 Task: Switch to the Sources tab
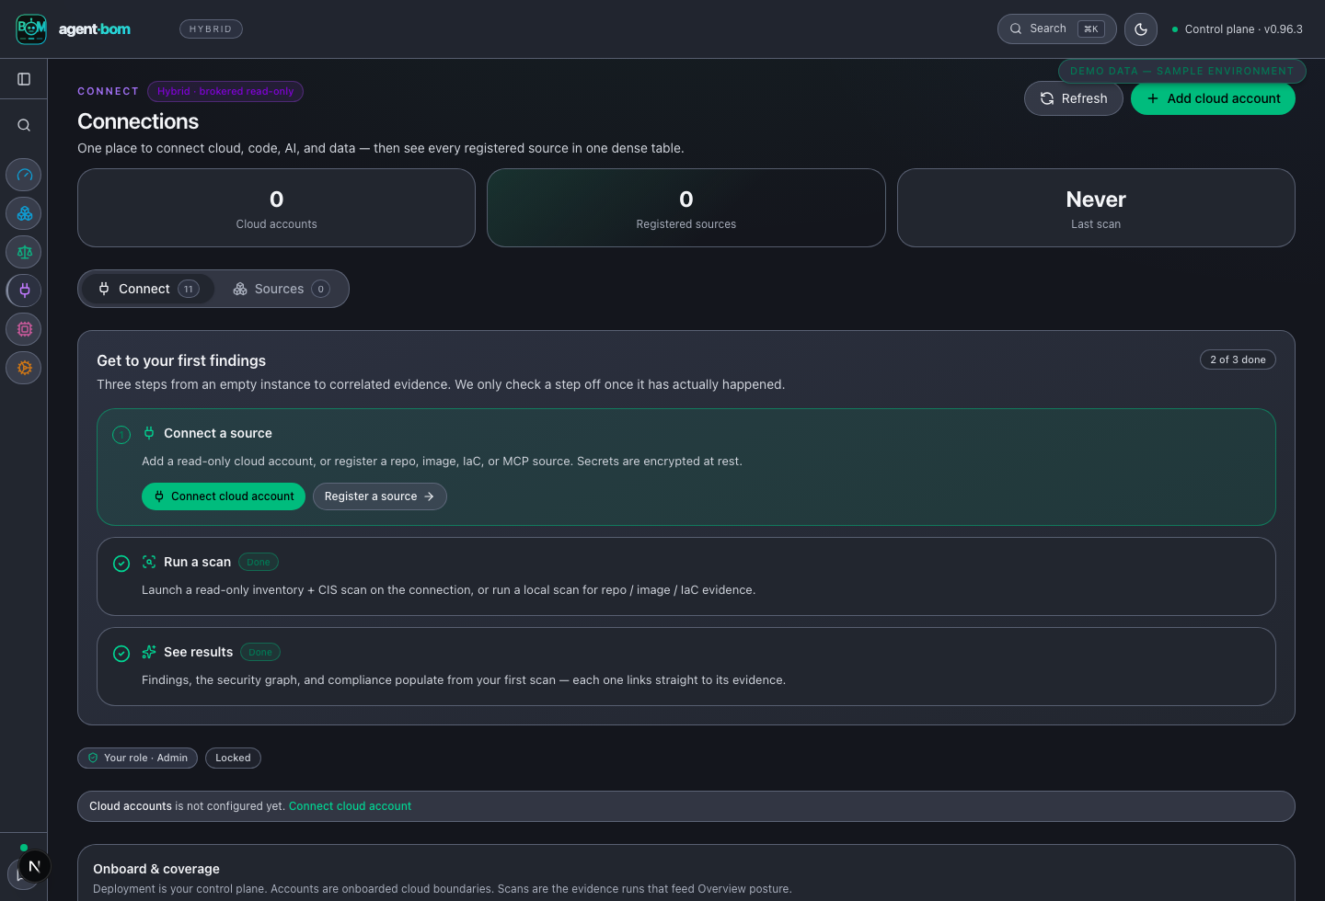(281, 289)
